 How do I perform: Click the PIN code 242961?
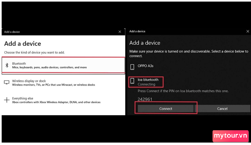point(145,99)
